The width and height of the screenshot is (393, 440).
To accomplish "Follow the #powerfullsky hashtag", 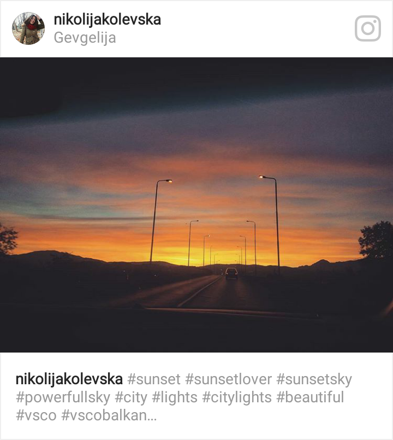I will click(63, 398).
